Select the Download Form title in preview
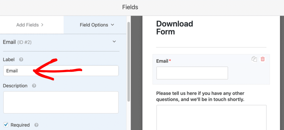 (175, 28)
